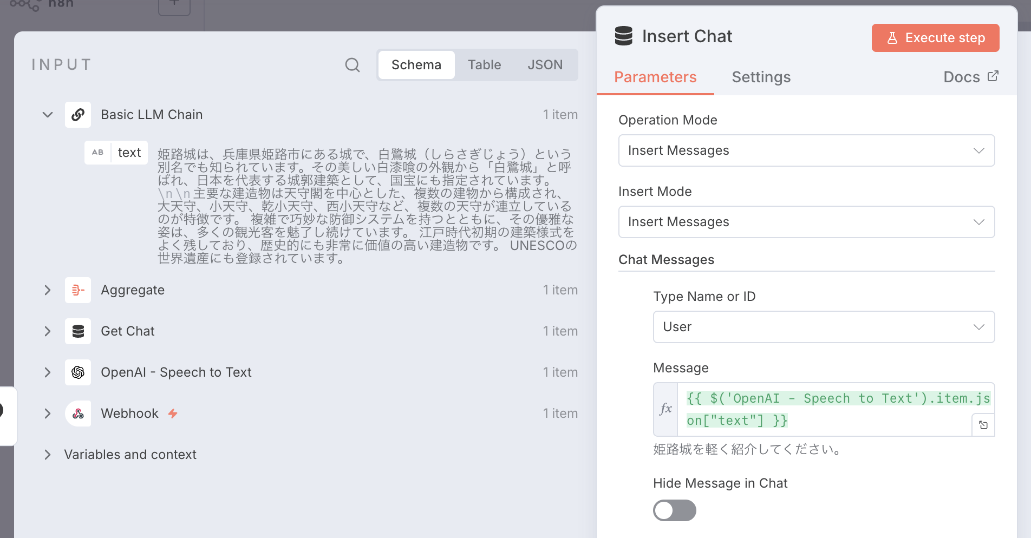Click the Get Chat database icon

click(x=78, y=331)
